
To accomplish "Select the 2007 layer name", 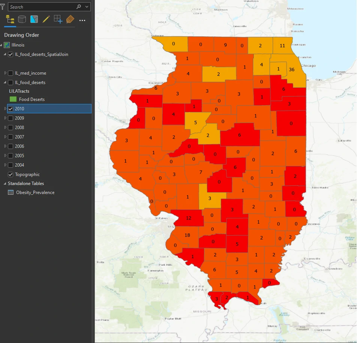I will click(19, 137).
